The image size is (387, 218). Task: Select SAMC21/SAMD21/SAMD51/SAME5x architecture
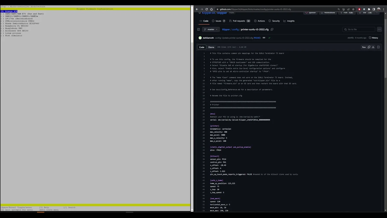click(x=19, y=16)
